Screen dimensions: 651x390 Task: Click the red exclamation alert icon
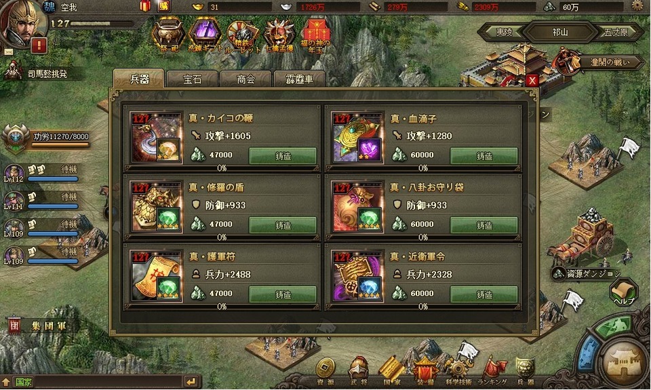click(x=39, y=45)
